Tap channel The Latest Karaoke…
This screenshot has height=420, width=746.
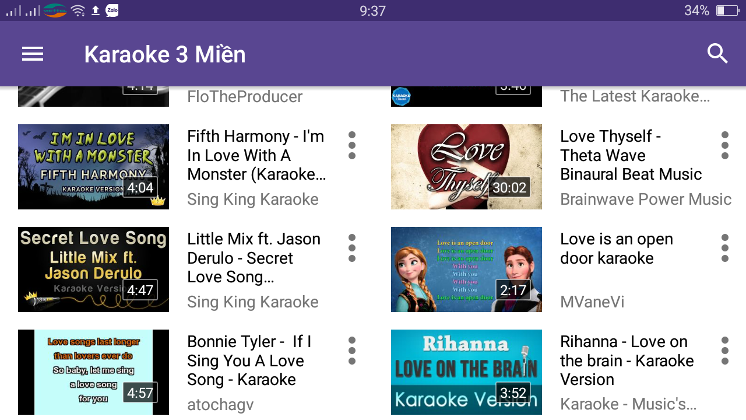click(635, 97)
